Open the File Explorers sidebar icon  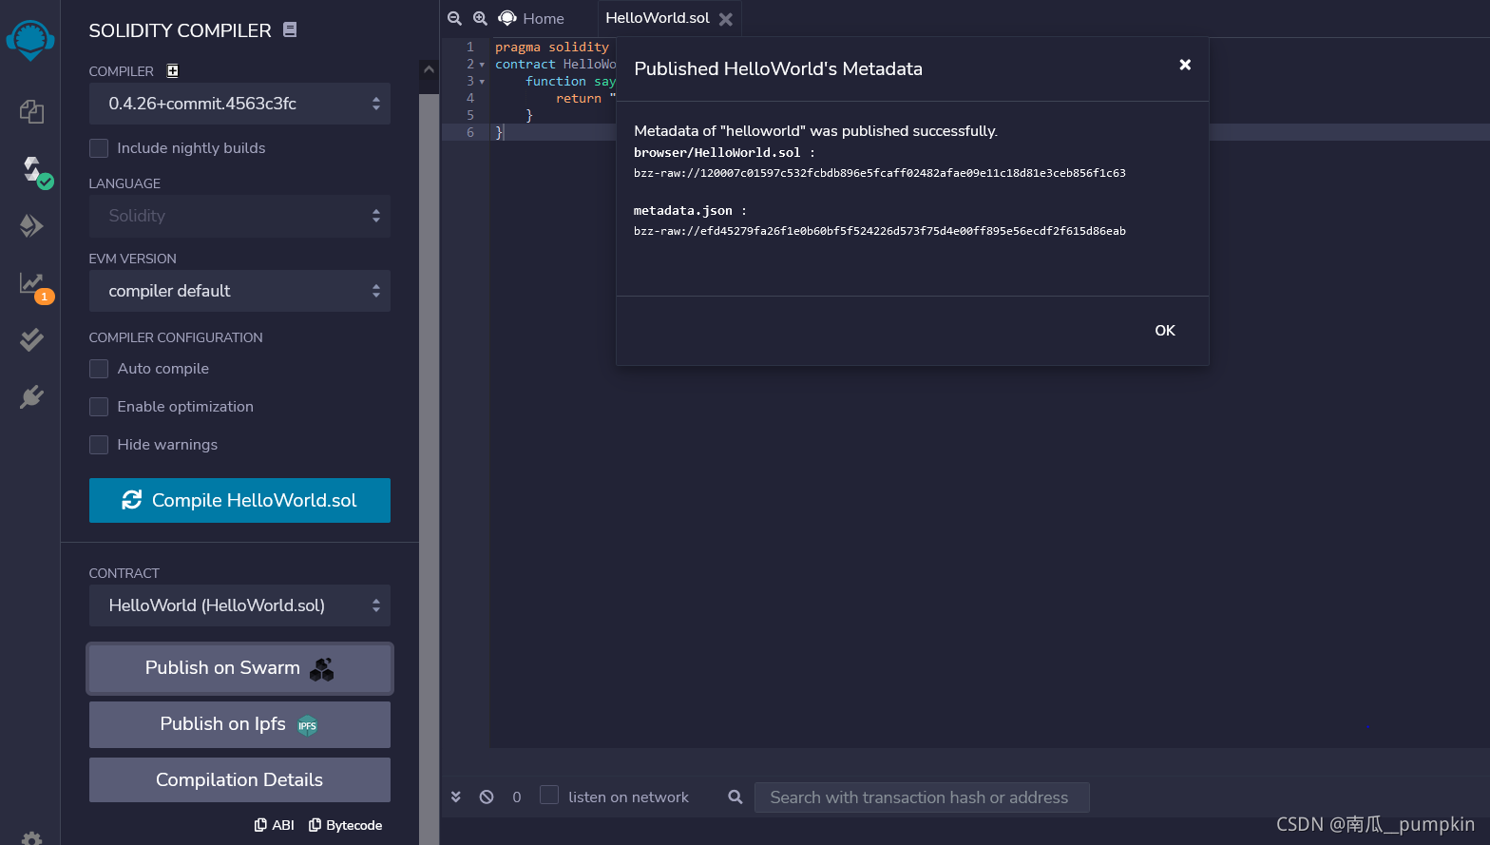(31, 112)
